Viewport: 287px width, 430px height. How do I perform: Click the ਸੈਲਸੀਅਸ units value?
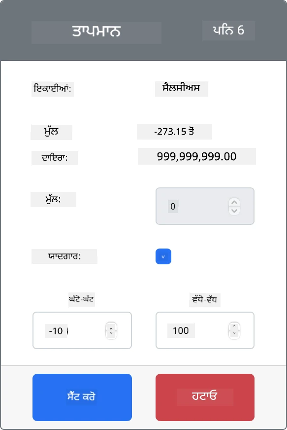(x=181, y=88)
